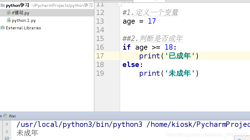This screenshot has height=140, width=250.
Task: Select the 'if' run configuration tab
Action: [12, 116]
